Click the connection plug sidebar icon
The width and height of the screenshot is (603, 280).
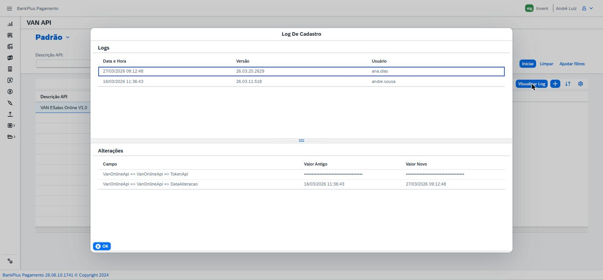(x=10, y=103)
